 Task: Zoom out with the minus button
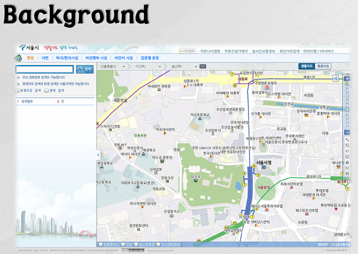(347, 132)
